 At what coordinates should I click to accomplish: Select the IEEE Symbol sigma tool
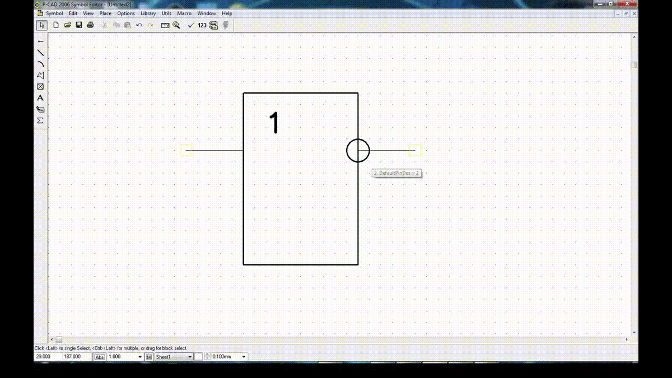coord(40,120)
